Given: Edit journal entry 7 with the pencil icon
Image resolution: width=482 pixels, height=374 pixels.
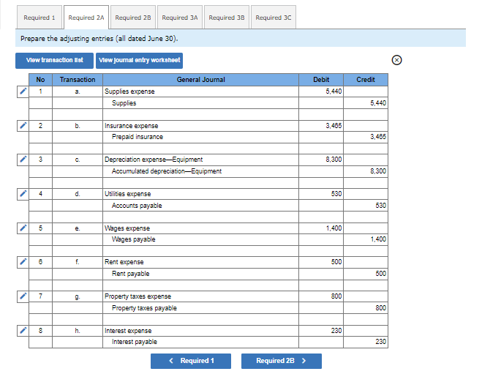Looking at the screenshot, I should tap(23, 296).
